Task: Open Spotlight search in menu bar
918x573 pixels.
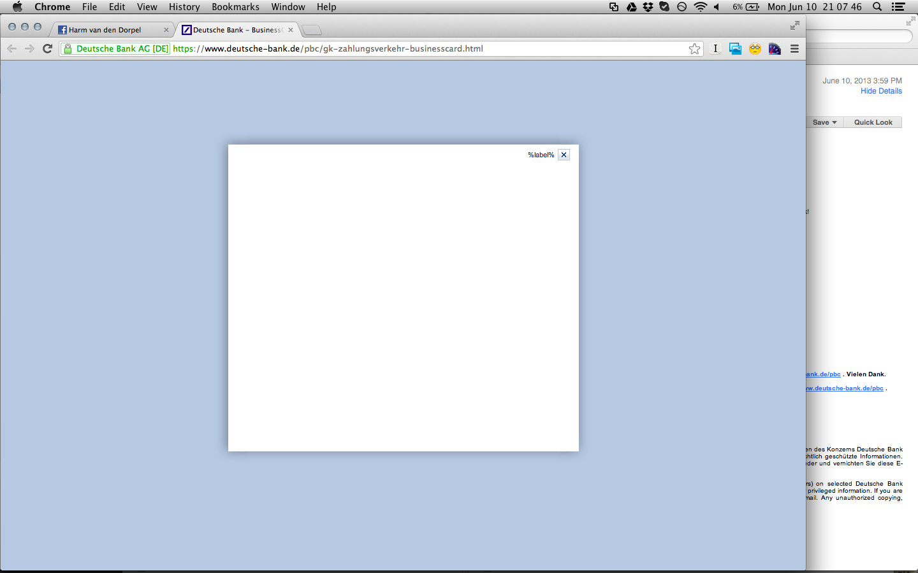Action: pyautogui.click(x=877, y=7)
